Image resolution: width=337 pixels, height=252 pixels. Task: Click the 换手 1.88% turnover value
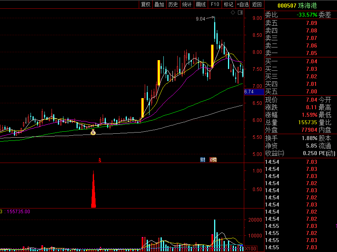[x=310, y=138]
